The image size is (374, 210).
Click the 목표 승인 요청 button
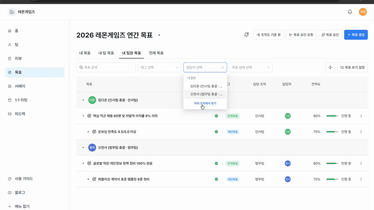point(301,35)
